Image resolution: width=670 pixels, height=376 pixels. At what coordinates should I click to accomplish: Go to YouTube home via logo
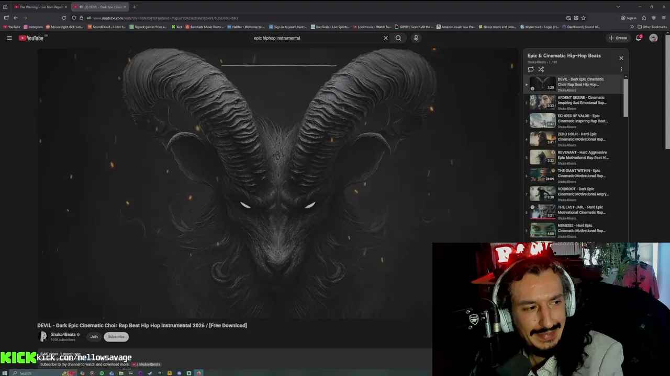pos(31,38)
